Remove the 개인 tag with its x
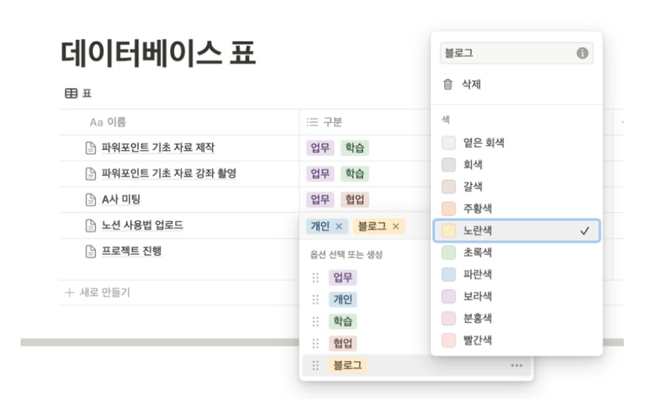Screen dimensions: 657x399 pos(339,226)
